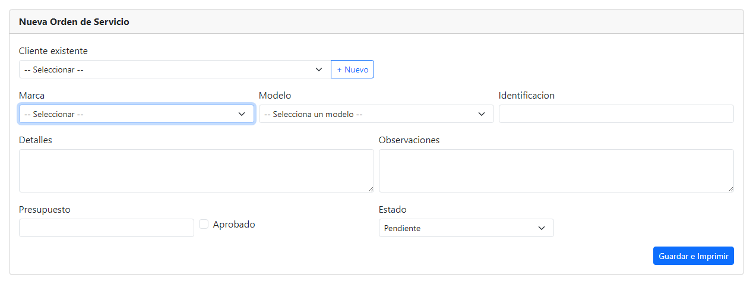Click the + Nuevo client button

[x=352, y=70]
